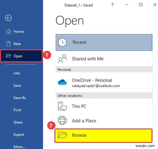The image size is (158, 149).
Task: Open the Share page
Action: pos(18,122)
